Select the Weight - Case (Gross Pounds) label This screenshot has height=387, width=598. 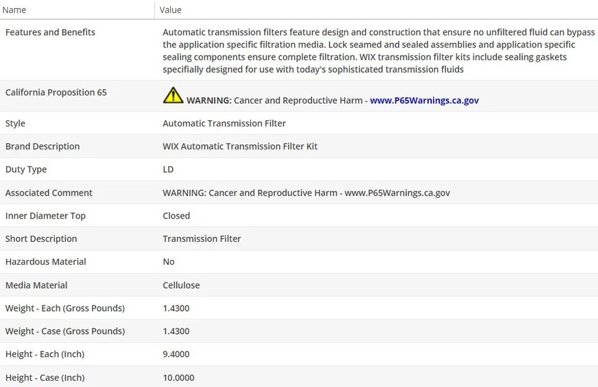[x=65, y=331]
